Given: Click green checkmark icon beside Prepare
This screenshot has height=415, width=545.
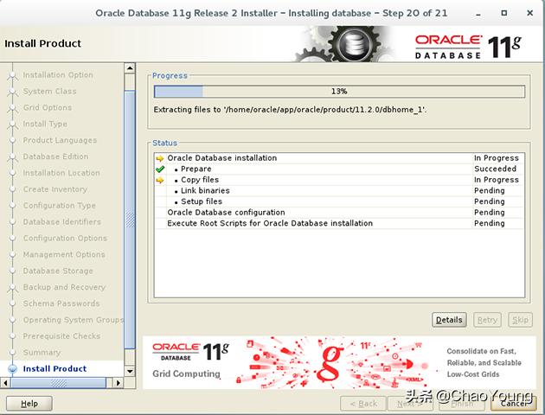Looking at the screenshot, I should pyautogui.click(x=160, y=169).
